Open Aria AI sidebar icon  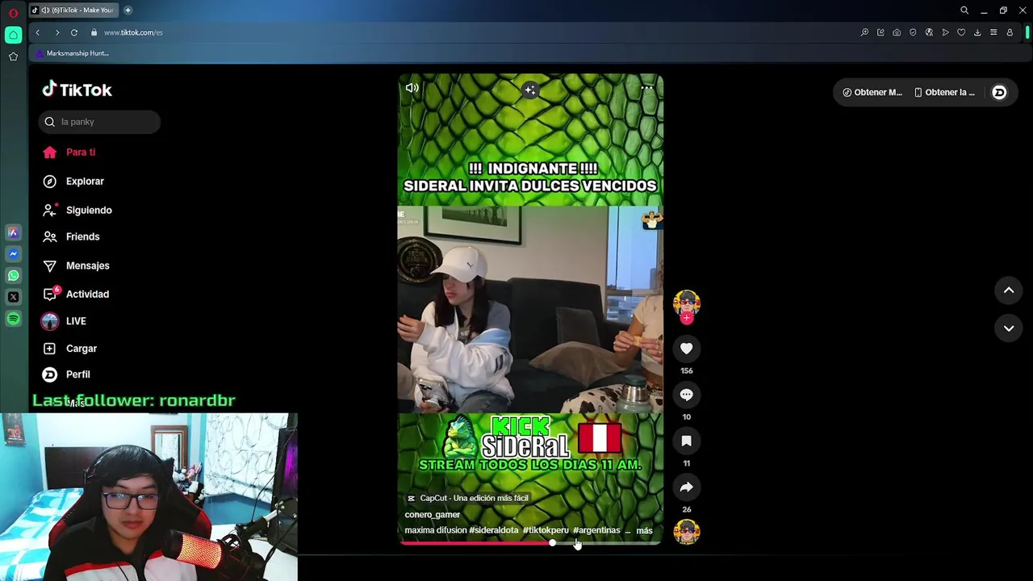[13, 232]
